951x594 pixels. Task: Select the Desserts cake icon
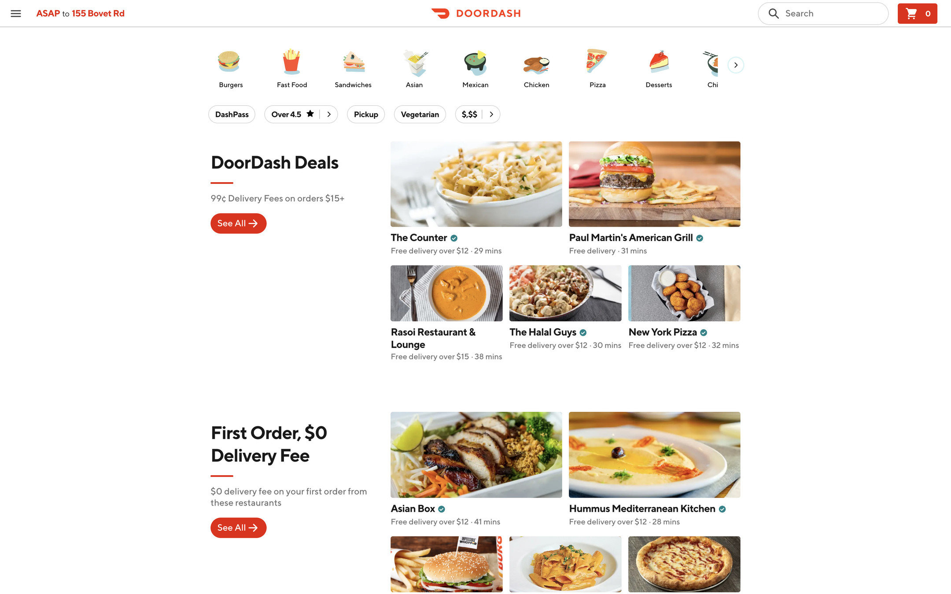coord(659,62)
